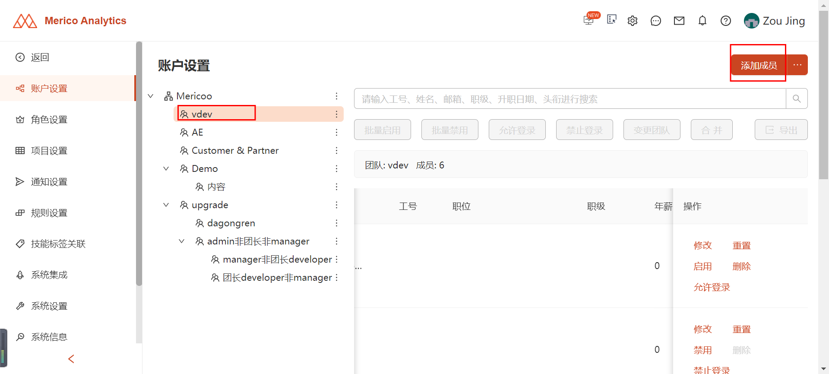Open the three-dot menu for dagongren
This screenshot has width=829, height=374.
(336, 223)
